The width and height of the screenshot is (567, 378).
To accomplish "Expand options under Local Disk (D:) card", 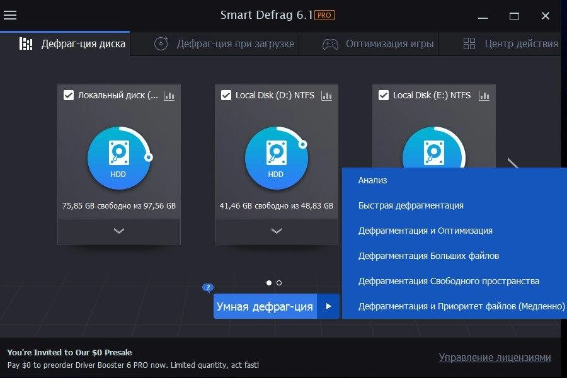I will [277, 231].
